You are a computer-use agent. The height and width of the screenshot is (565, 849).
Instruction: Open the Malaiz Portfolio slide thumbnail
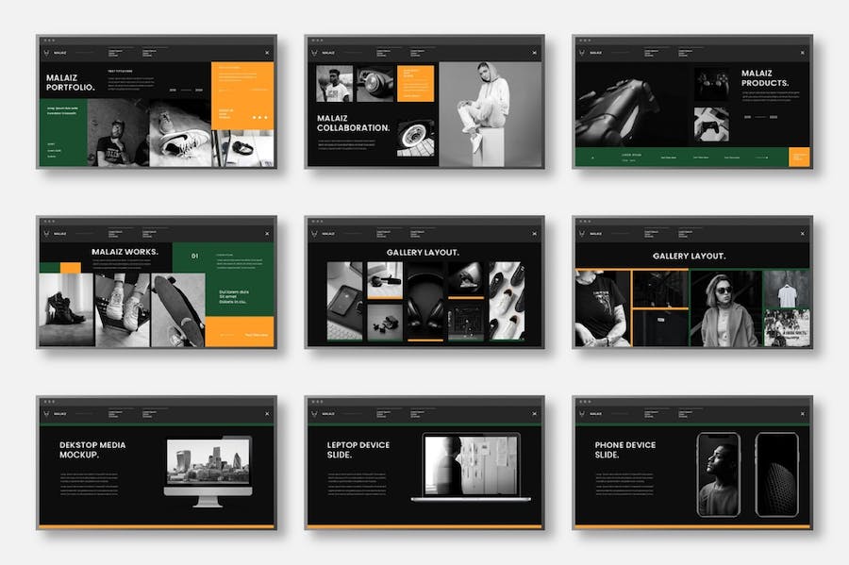pos(157,101)
